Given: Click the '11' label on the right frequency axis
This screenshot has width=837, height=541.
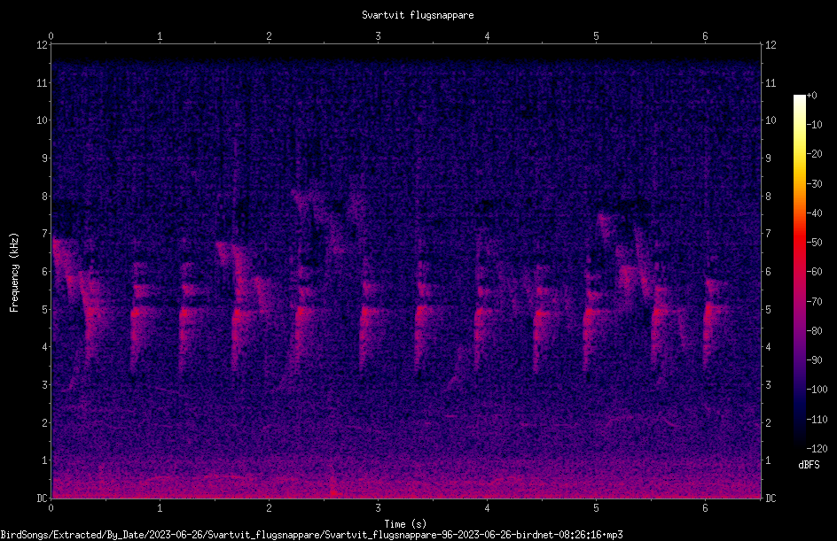Looking at the screenshot, I should [771, 82].
